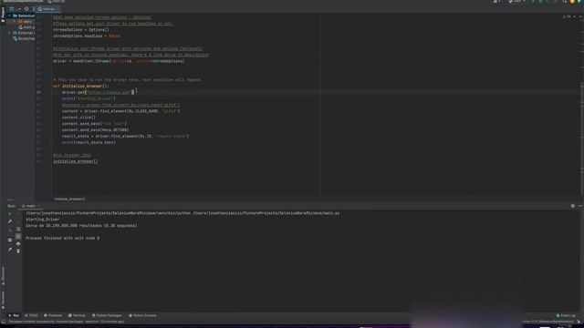The width and height of the screenshot is (584, 328).
Task: Click 'chromeOptions.headless = False' code line
Action: 87,36
